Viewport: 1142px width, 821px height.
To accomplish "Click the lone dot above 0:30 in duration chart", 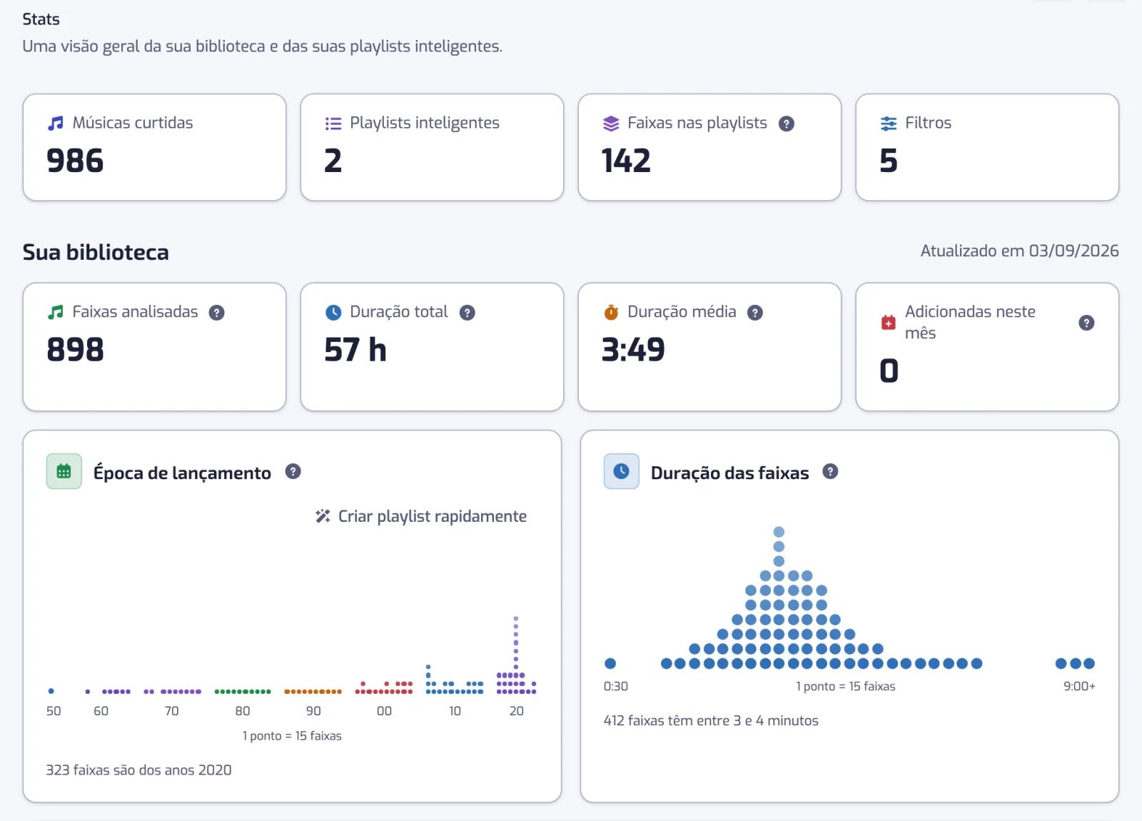I will coord(610,663).
